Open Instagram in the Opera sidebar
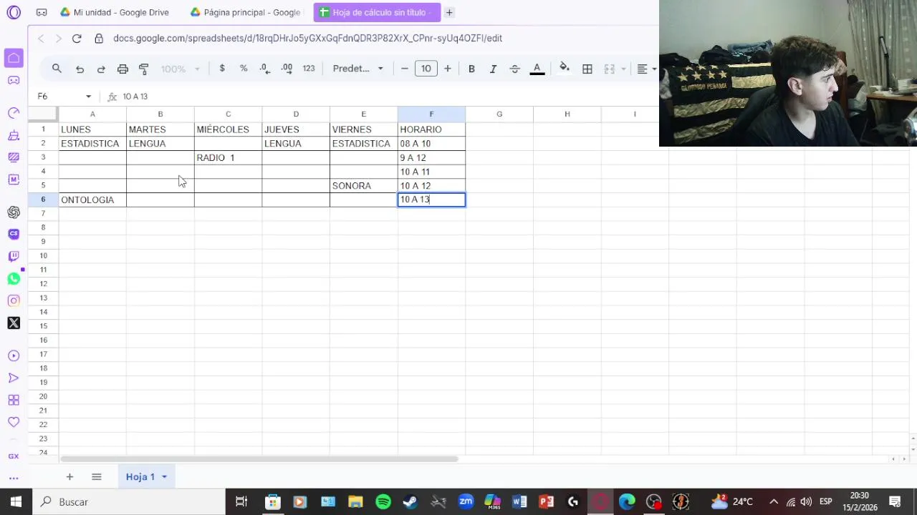 click(x=14, y=300)
